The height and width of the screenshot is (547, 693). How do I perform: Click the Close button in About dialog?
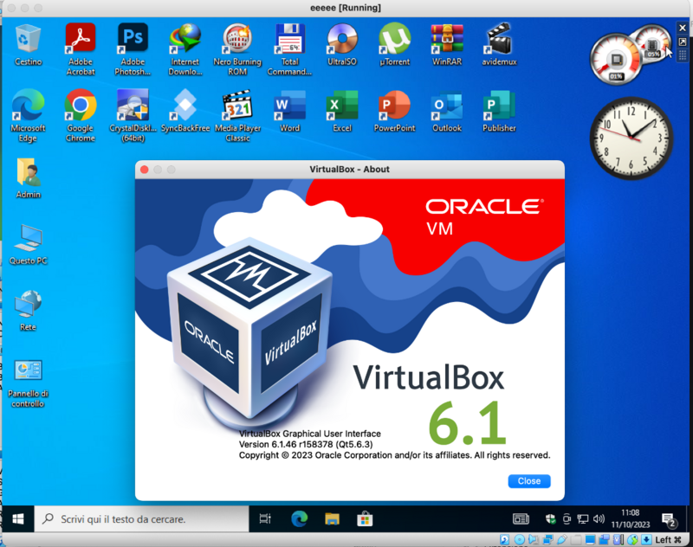[529, 480]
